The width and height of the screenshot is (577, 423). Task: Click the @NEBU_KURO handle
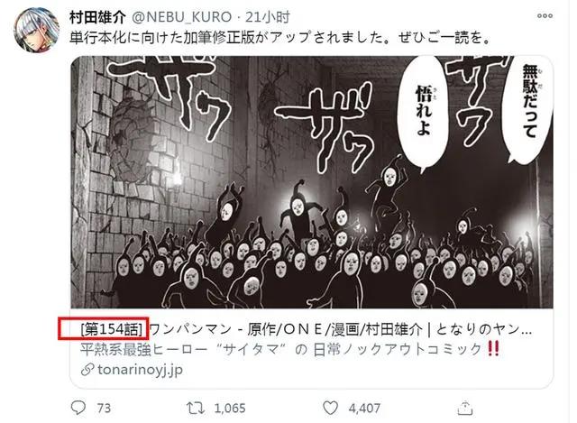click(181, 17)
